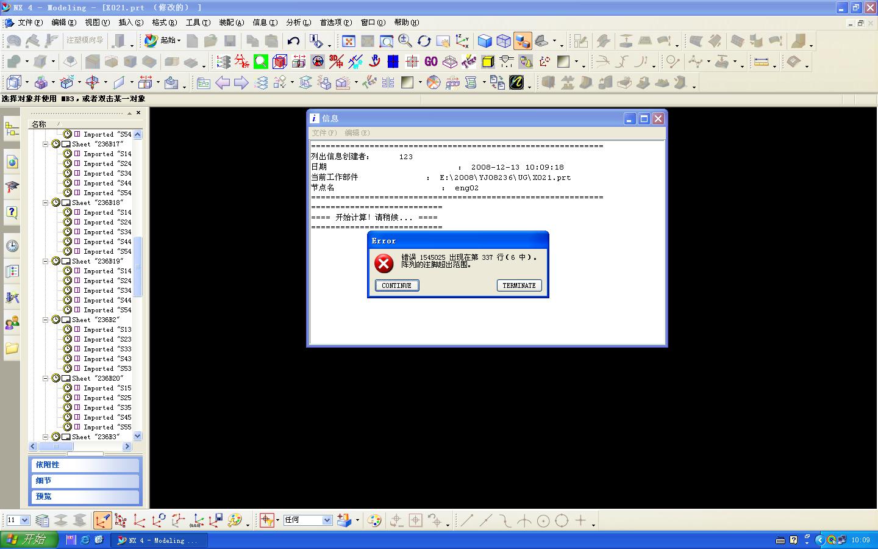Click the layer settings stack icon
This screenshot has width=878, height=549.
pos(42,520)
